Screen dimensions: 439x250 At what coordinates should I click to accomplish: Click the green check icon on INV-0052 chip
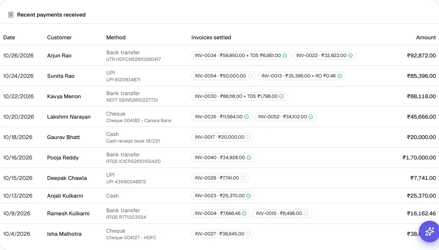311,117
